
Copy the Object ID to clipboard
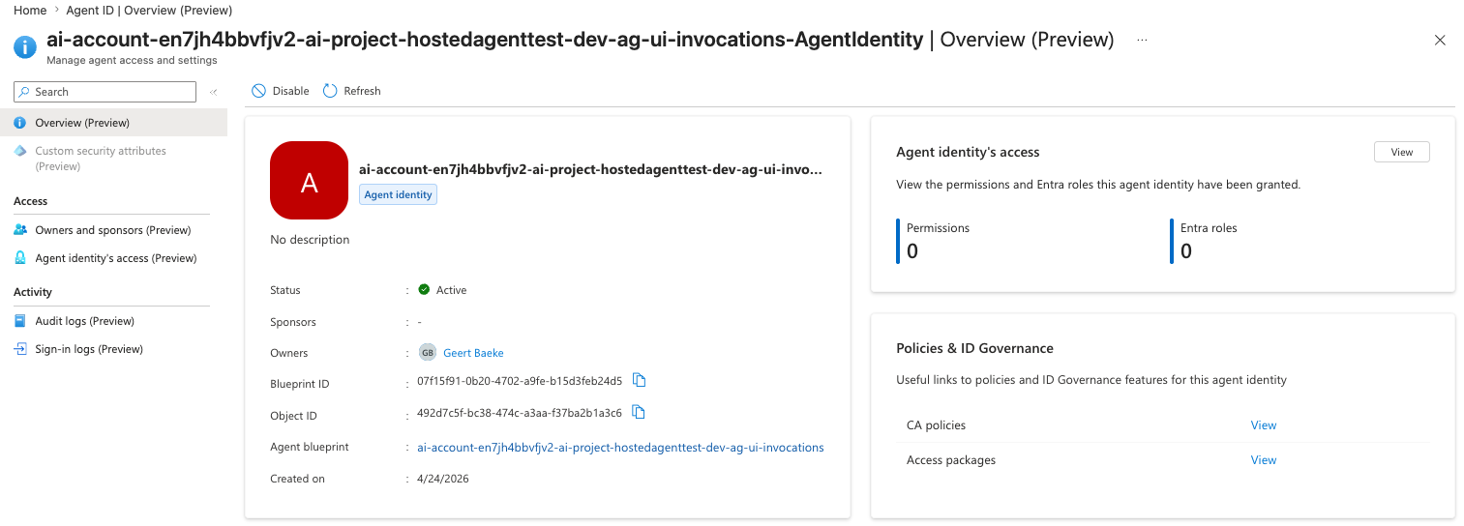pos(639,413)
